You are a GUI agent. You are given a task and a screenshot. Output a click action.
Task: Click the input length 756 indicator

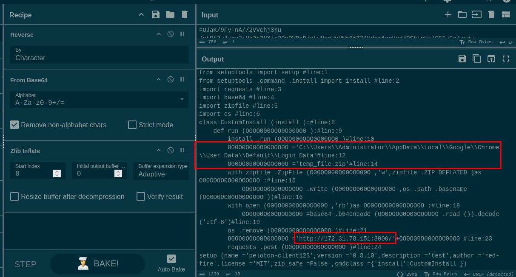[208, 42]
